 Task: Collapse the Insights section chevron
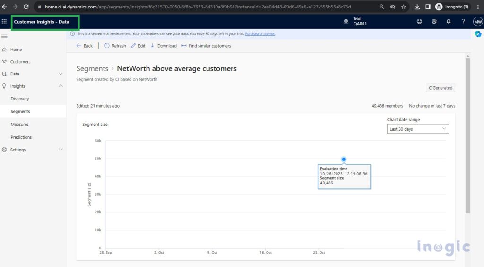tap(61, 86)
